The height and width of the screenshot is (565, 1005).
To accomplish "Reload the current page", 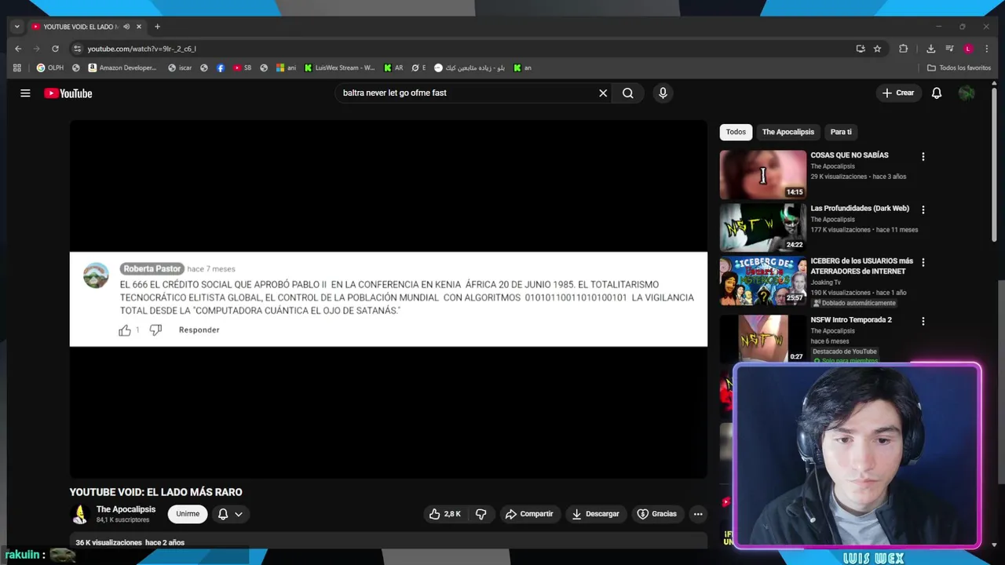I will point(55,49).
